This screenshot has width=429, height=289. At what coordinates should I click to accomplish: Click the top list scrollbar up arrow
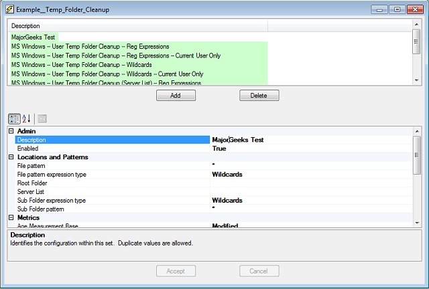pos(416,24)
